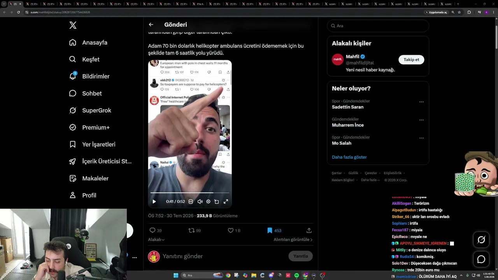Click the Windows taskbar search box
This screenshot has height=280, width=498.
point(203,275)
